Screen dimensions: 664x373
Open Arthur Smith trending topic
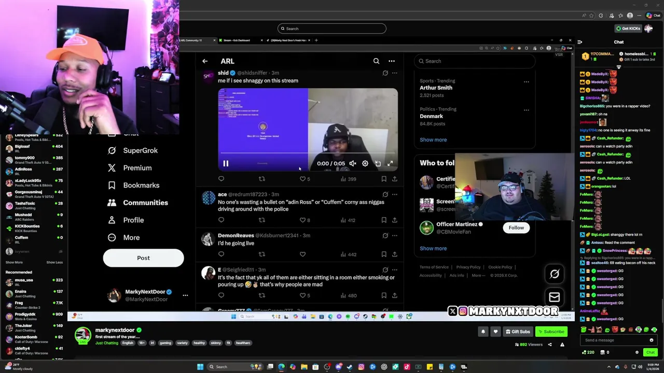(436, 88)
